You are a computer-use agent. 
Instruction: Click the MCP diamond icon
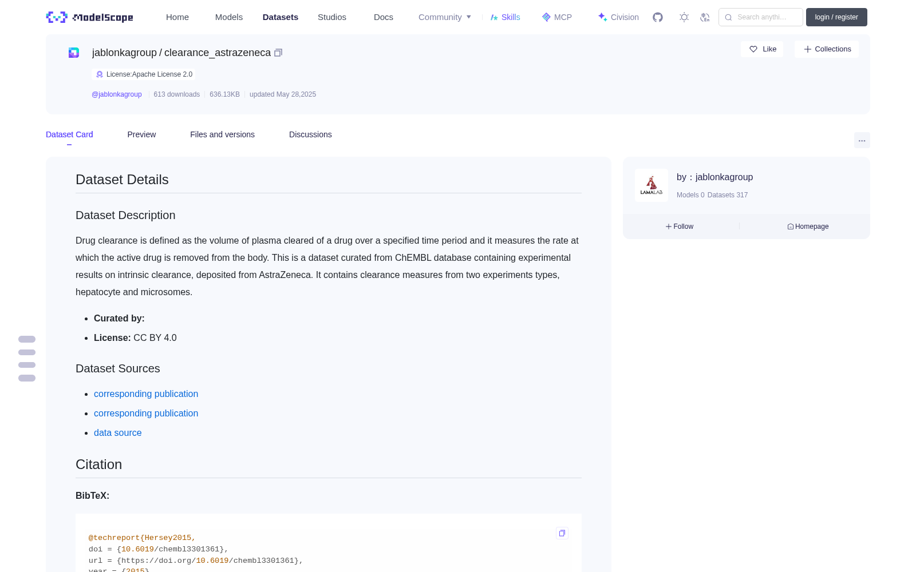point(546,17)
